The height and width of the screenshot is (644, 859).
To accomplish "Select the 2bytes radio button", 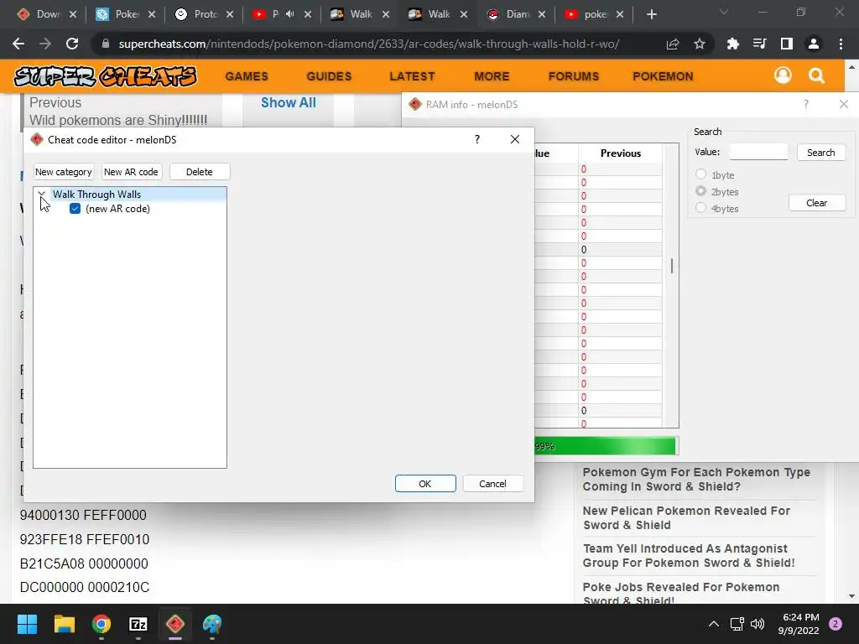I will pyautogui.click(x=700, y=191).
